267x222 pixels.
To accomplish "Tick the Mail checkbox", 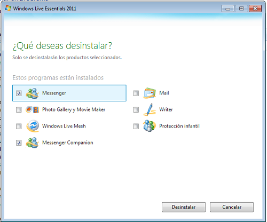I will pyautogui.click(x=136, y=93).
